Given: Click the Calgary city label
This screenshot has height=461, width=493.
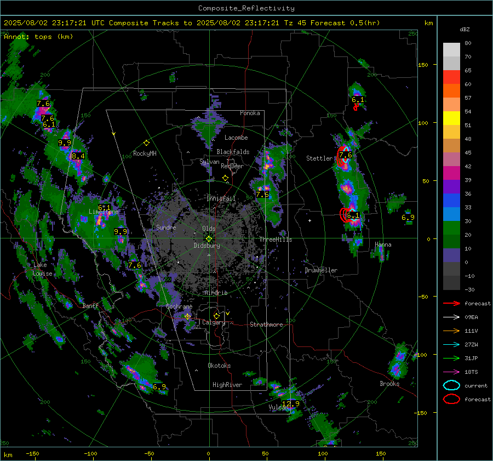Looking at the screenshot, I should [214, 322].
